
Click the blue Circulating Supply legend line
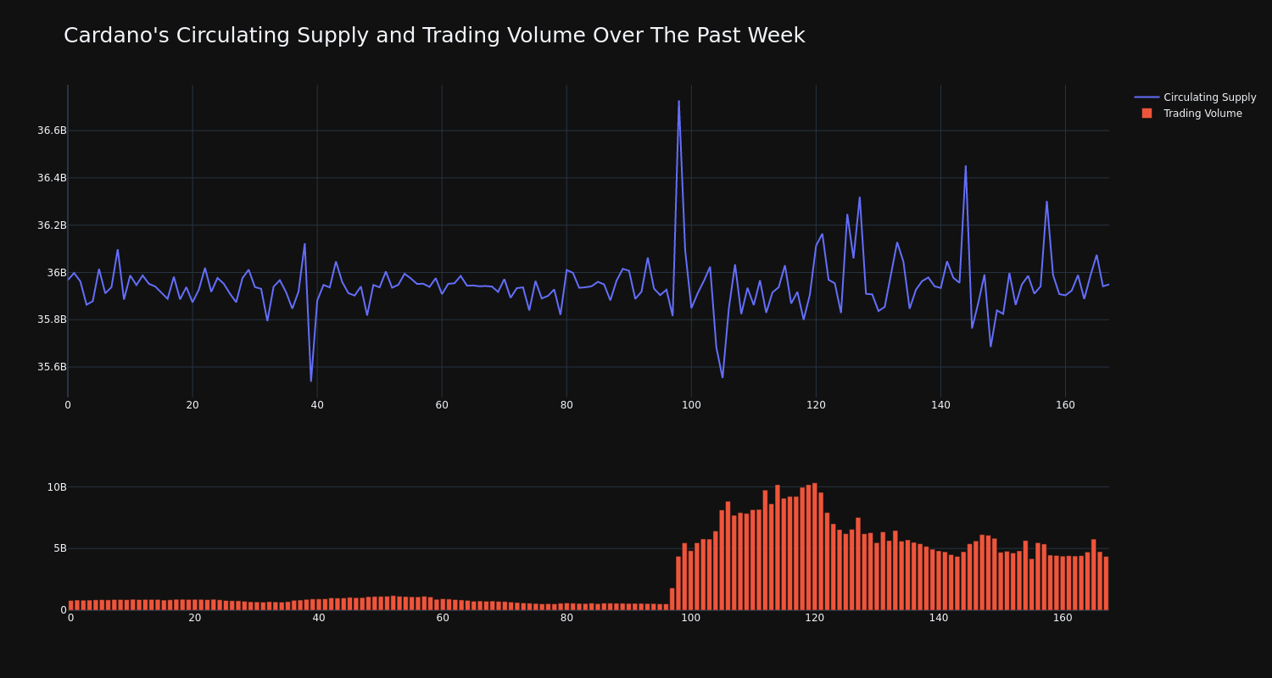(1146, 97)
